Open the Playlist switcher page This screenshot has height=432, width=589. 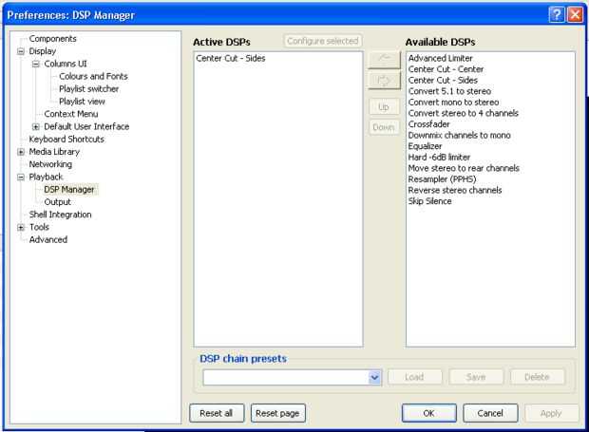pos(88,89)
